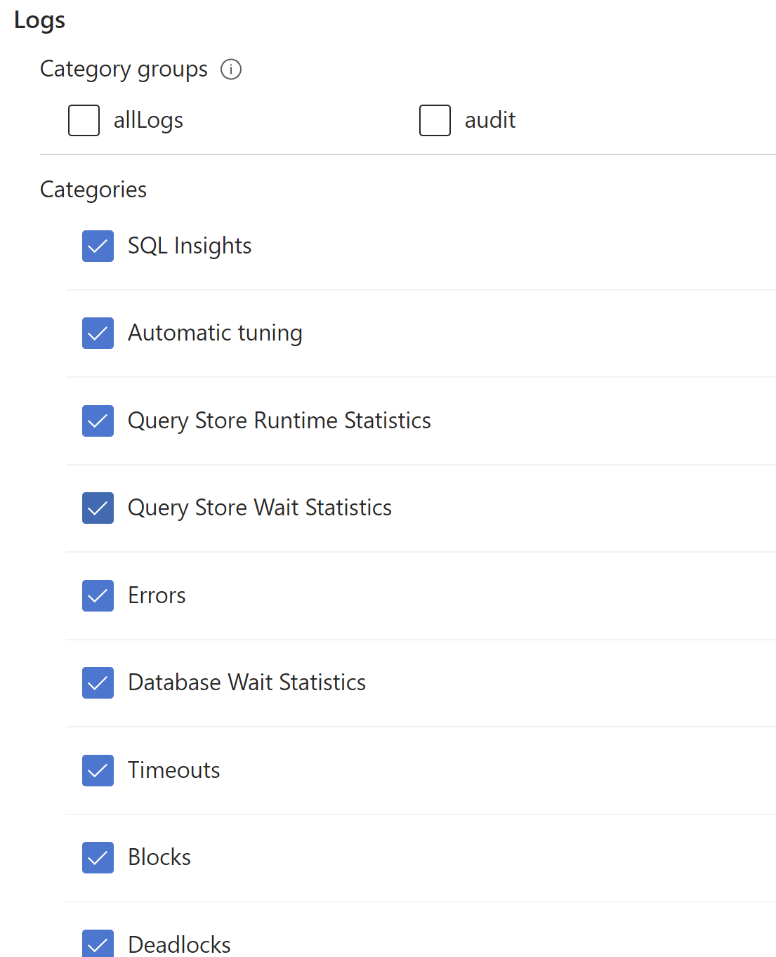
Task: Click the Query Store Runtime Statistics label
Action: coord(280,421)
